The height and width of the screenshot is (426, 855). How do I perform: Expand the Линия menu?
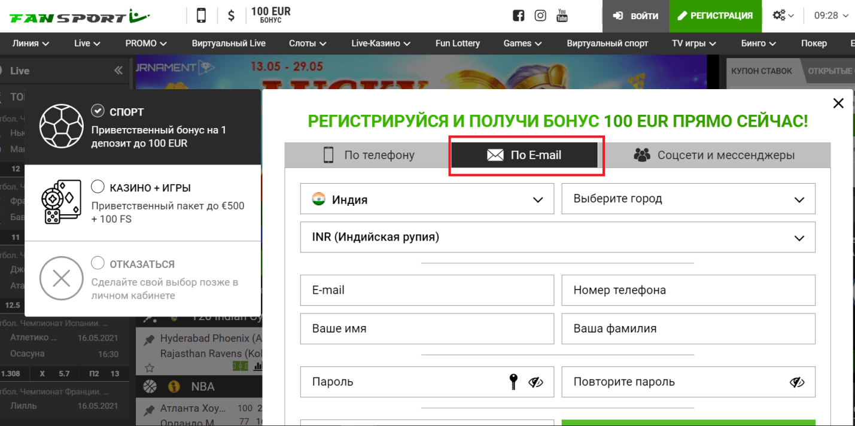[x=31, y=43]
